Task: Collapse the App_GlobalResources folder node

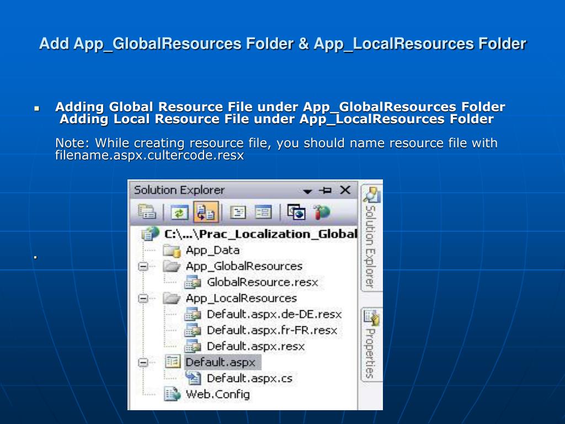Action: 143,267
